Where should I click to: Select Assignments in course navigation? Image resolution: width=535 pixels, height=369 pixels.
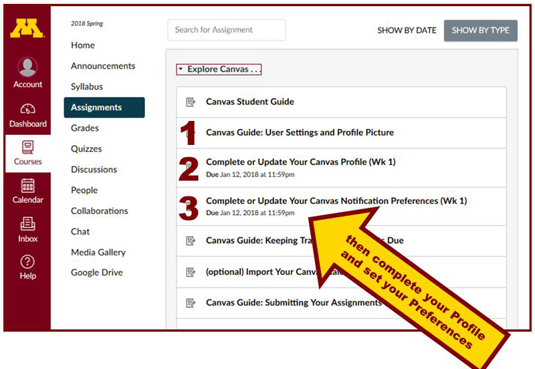(104, 108)
